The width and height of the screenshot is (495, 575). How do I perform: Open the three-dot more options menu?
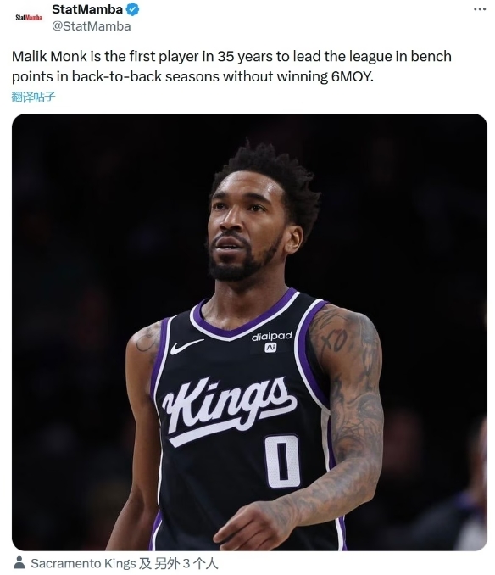coord(480,9)
